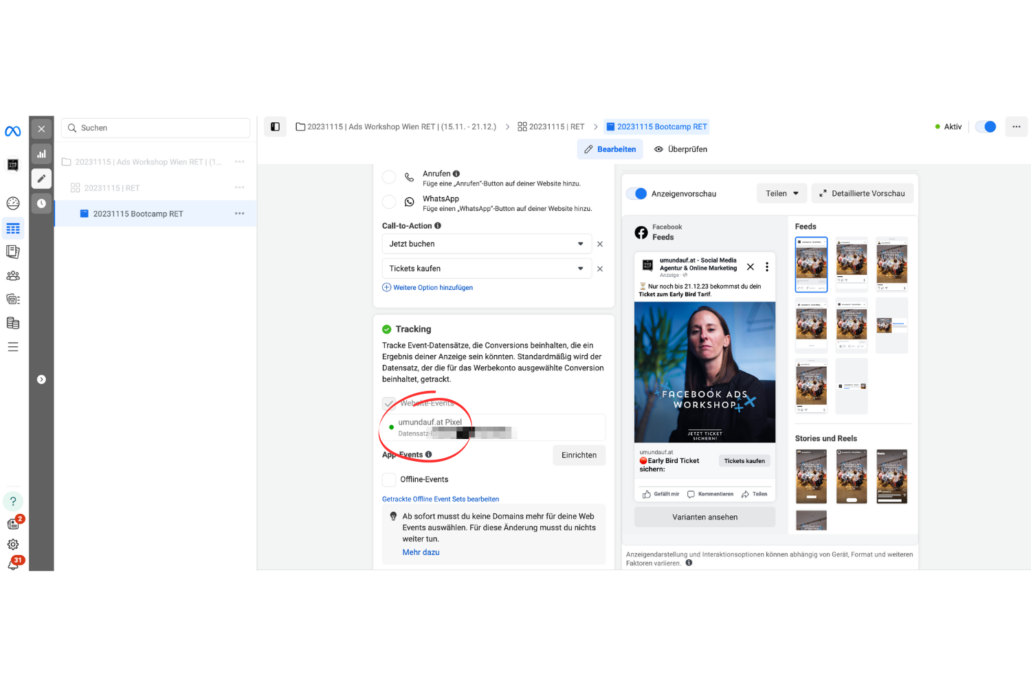
Task: Open the all tools hamburger menu
Action: pyautogui.click(x=13, y=347)
